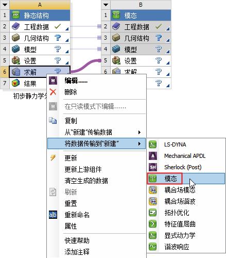Viewport: 226px width, 258px height.
Task: Select the 模态 entry in submenu
Action: pos(186,179)
